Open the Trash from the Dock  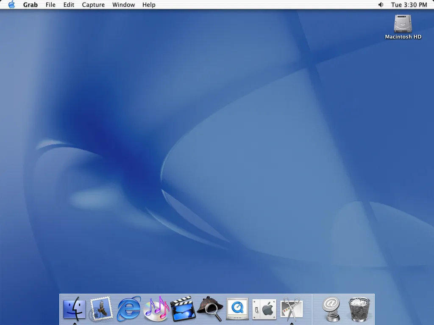[x=359, y=308]
